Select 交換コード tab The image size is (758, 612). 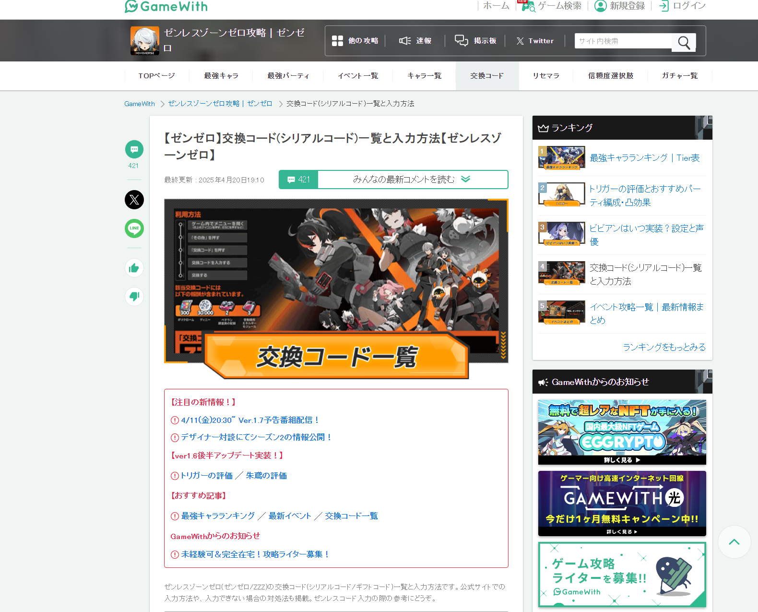[487, 76]
